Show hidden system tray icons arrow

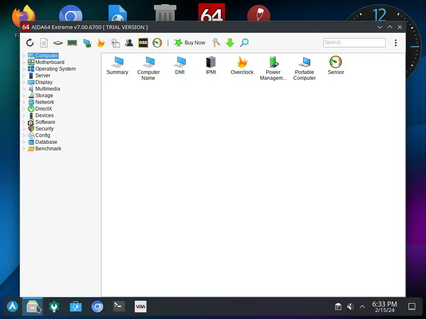[x=362, y=307]
